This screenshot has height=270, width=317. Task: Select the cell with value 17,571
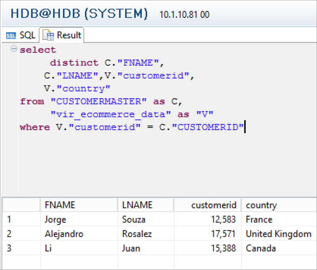208,234
